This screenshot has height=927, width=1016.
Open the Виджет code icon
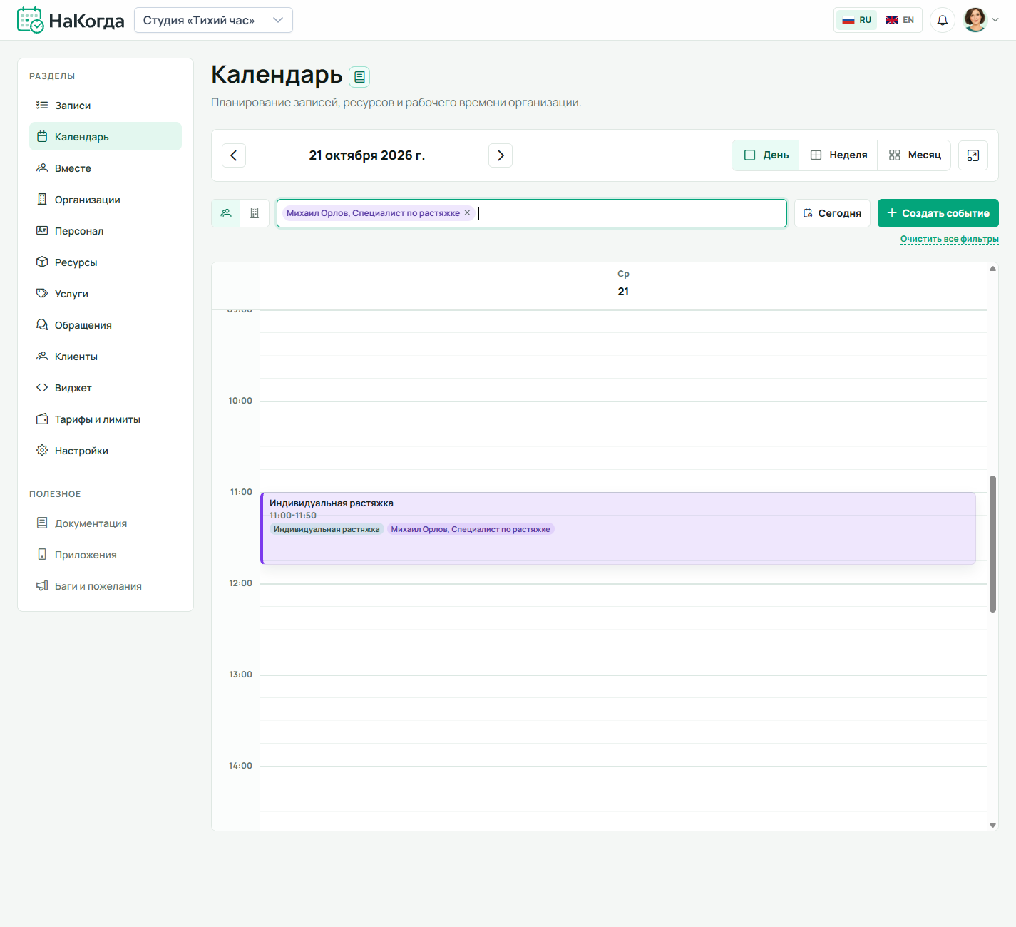tap(42, 387)
